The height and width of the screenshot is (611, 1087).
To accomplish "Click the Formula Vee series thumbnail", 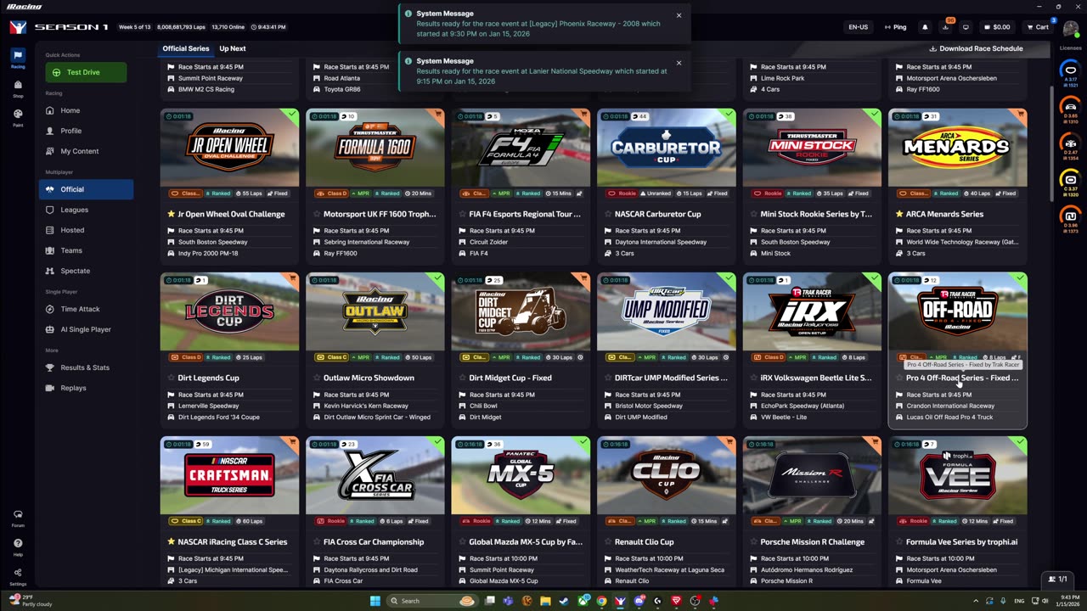I will (958, 475).
